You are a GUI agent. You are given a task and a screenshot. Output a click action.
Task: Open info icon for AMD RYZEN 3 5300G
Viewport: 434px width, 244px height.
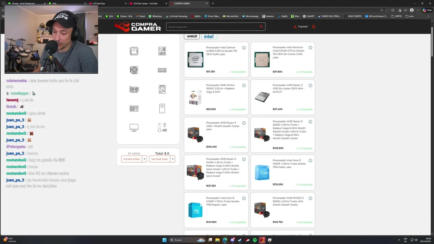pyautogui.click(x=310, y=198)
